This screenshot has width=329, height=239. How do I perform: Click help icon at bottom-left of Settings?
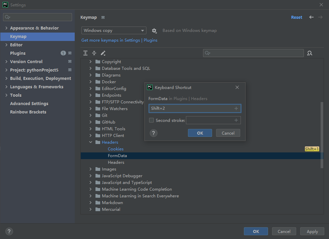pyautogui.click(x=9, y=231)
